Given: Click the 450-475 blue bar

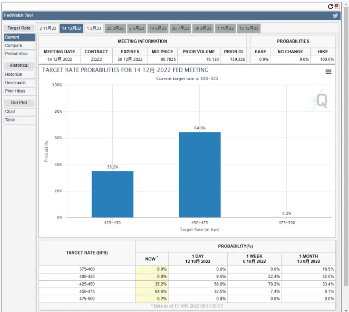Looking at the screenshot, I should tap(200, 175).
